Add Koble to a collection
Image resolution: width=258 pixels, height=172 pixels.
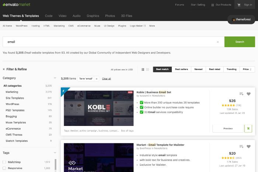[x=241, y=94]
